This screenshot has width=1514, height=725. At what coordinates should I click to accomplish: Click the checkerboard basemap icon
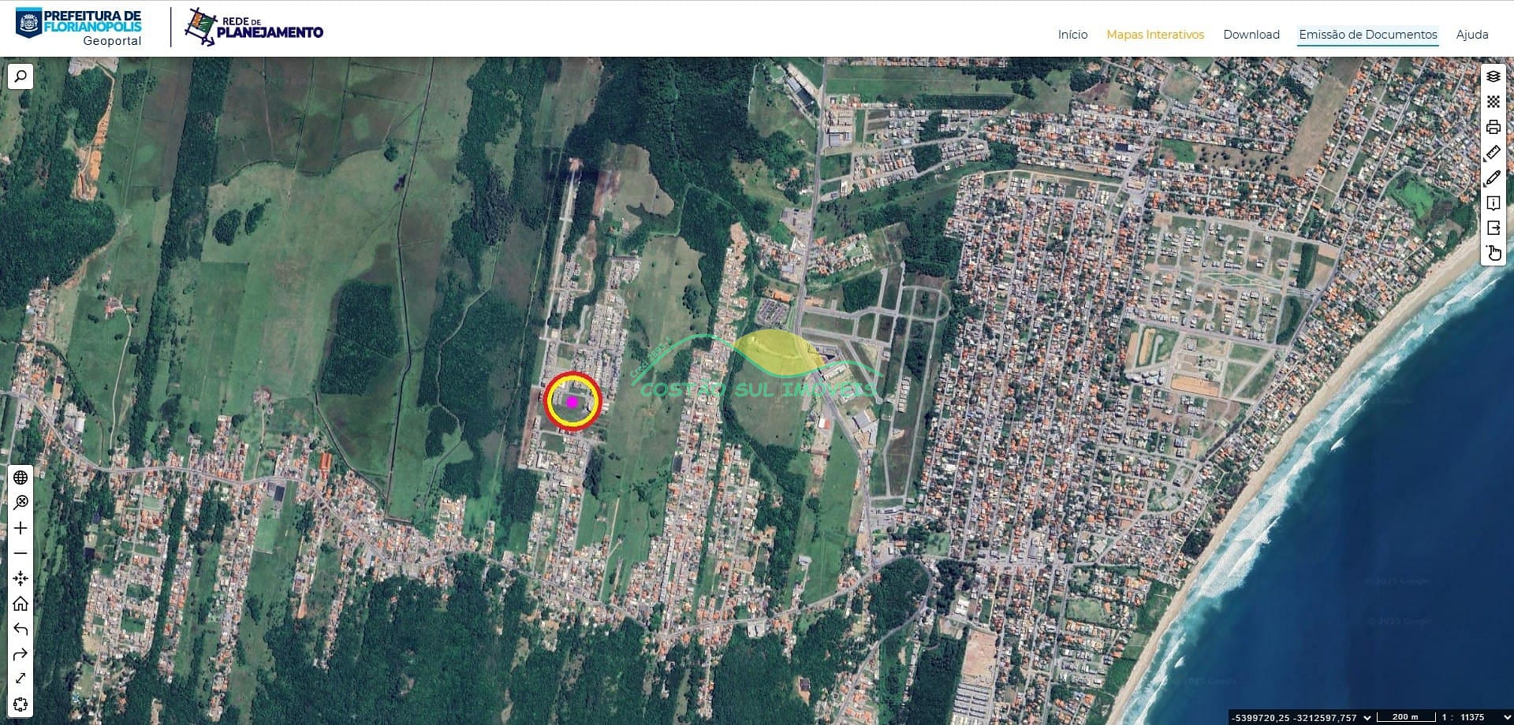pos(1493,102)
